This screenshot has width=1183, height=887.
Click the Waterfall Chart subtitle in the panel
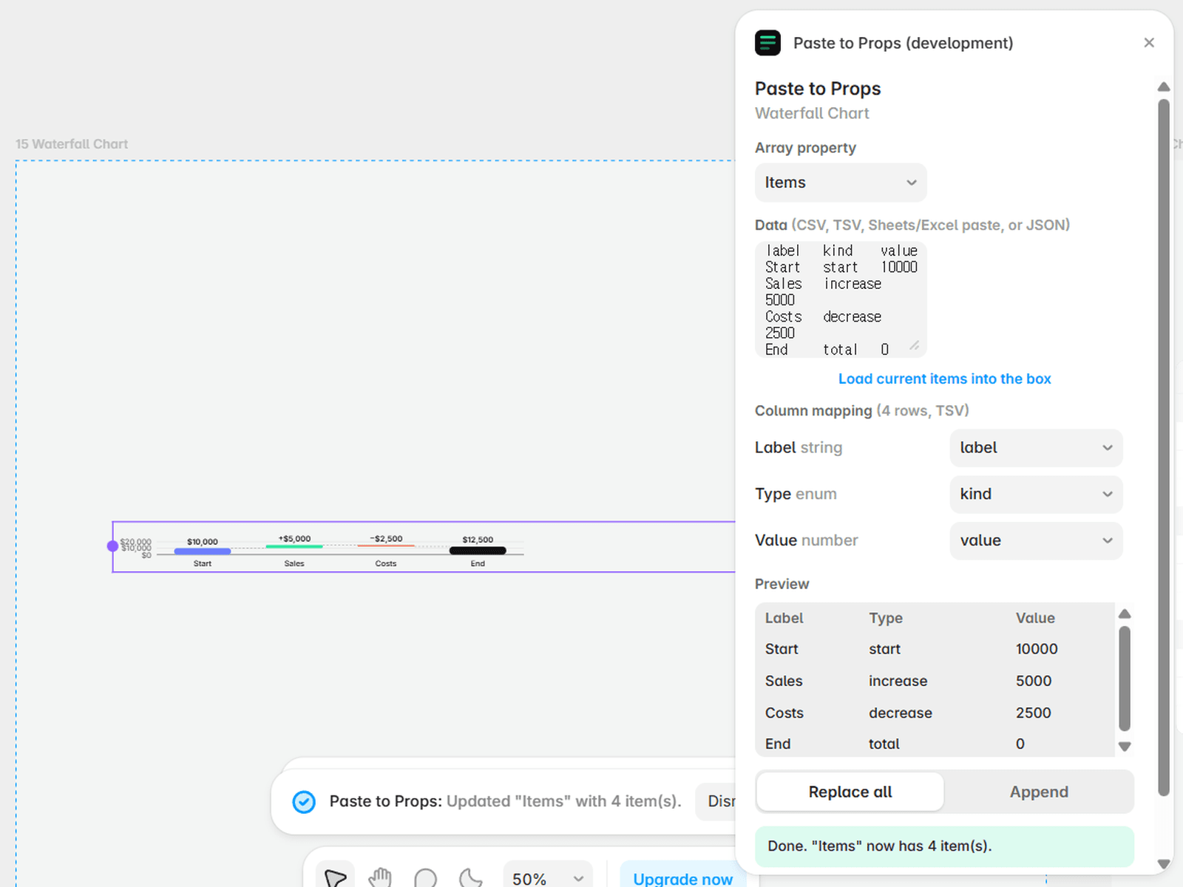tap(812, 114)
